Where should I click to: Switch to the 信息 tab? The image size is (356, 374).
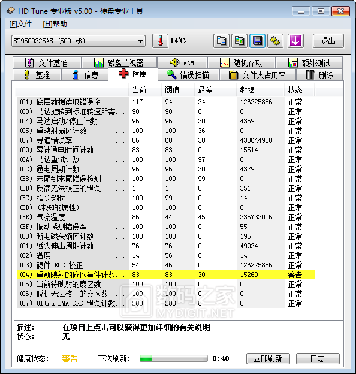click(x=85, y=75)
